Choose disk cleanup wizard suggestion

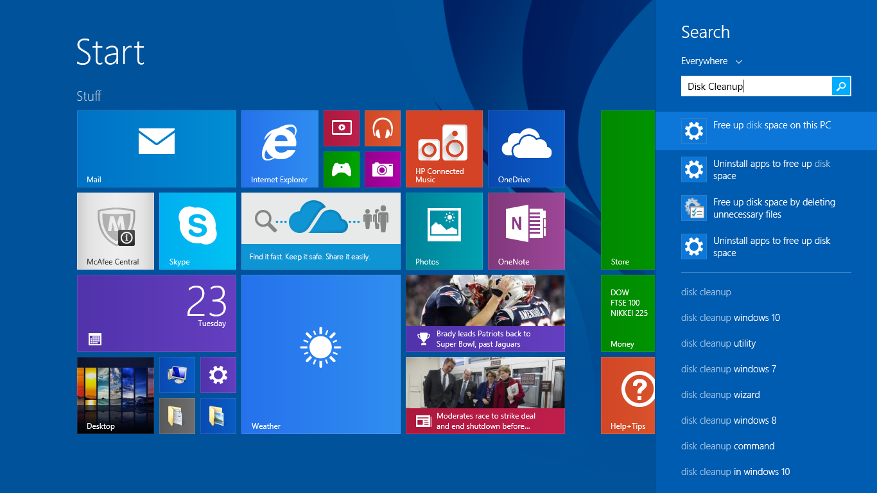(720, 395)
